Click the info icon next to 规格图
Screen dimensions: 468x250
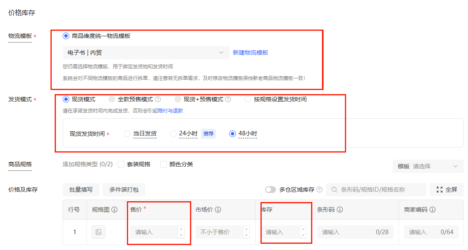click(114, 210)
